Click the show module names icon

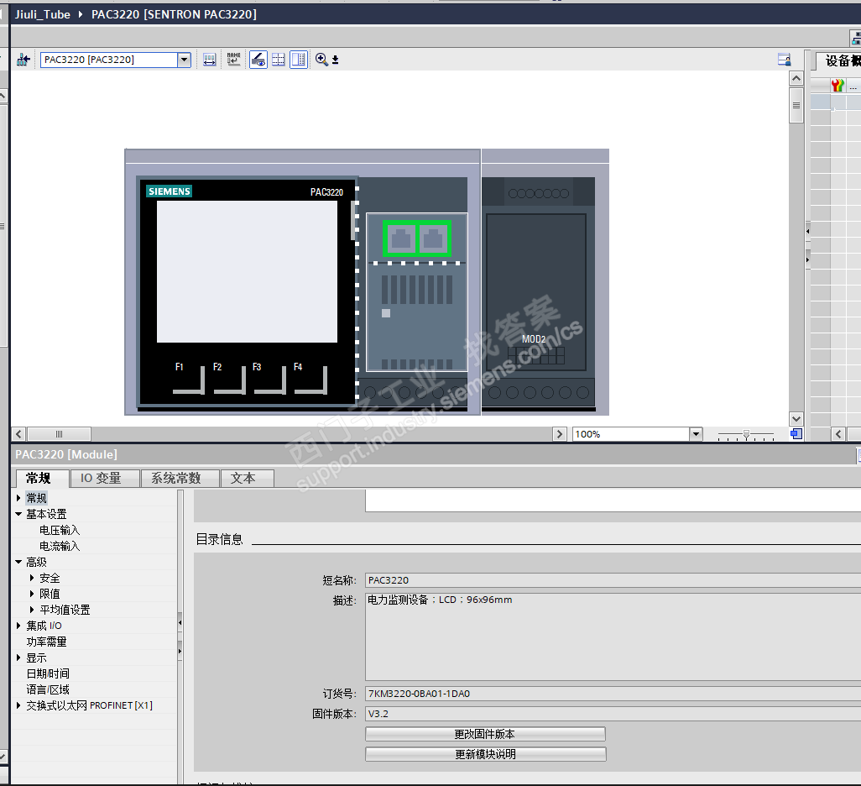pyautogui.click(x=233, y=60)
